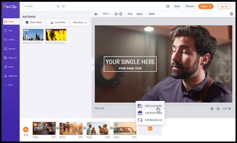Viewport: 237px width, 143px height.
Task: Play the timeline with orange play button
Action: tap(26, 129)
